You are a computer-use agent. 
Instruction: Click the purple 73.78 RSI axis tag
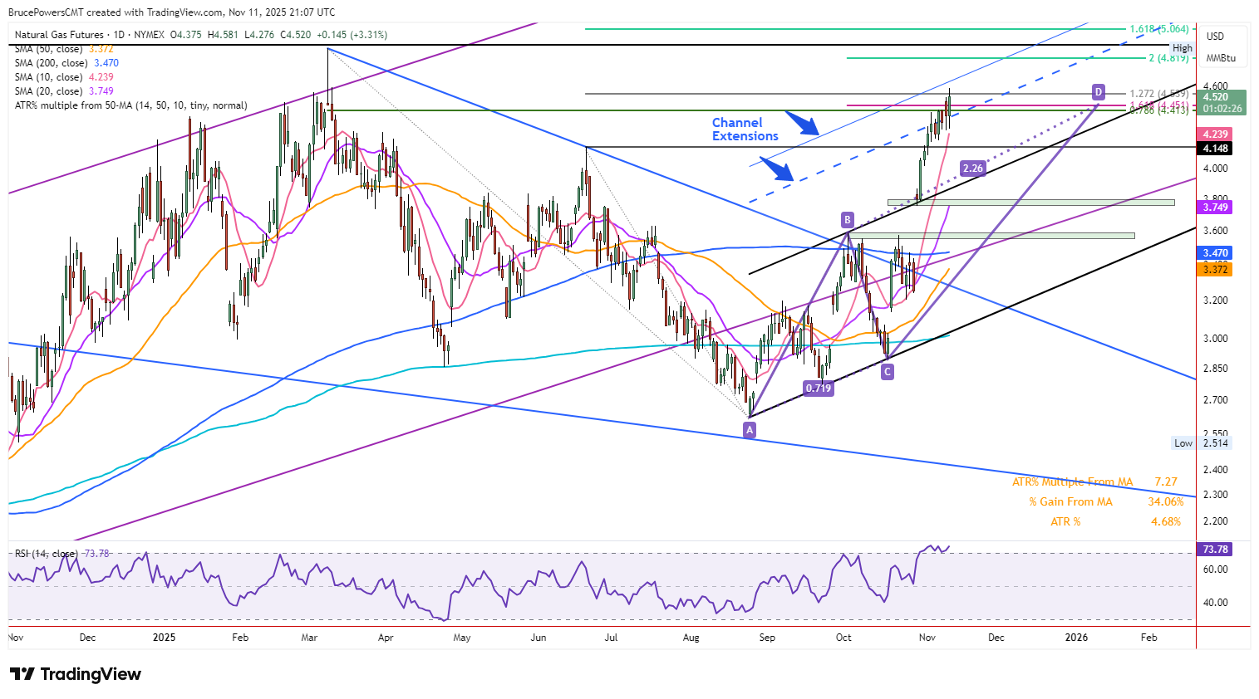point(1215,550)
